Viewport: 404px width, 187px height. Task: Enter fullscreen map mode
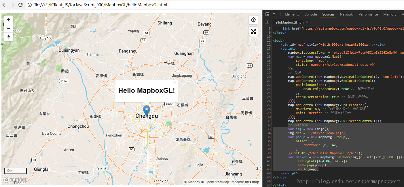(253, 31)
